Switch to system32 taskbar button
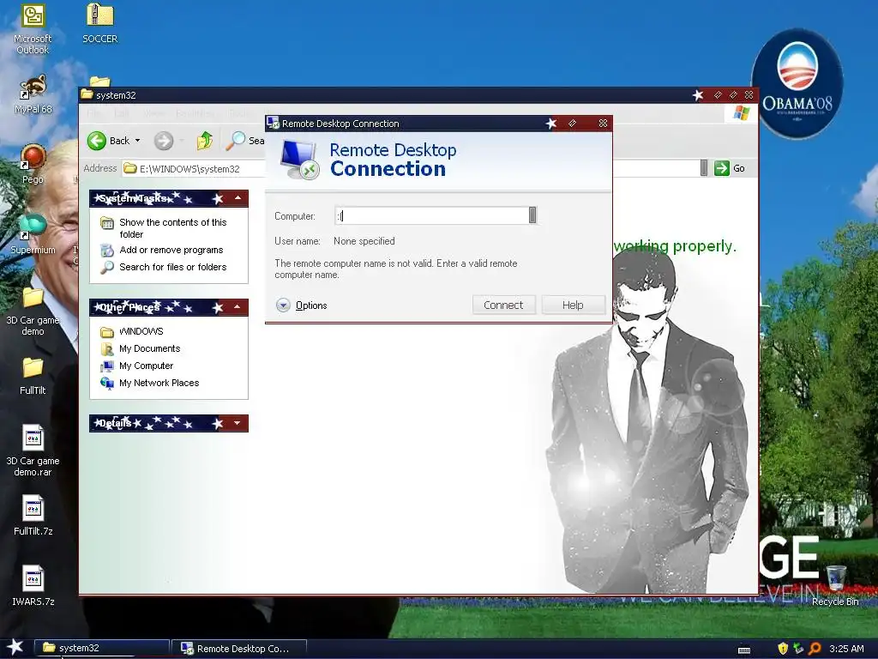Image resolution: width=878 pixels, height=659 pixels. point(102,649)
